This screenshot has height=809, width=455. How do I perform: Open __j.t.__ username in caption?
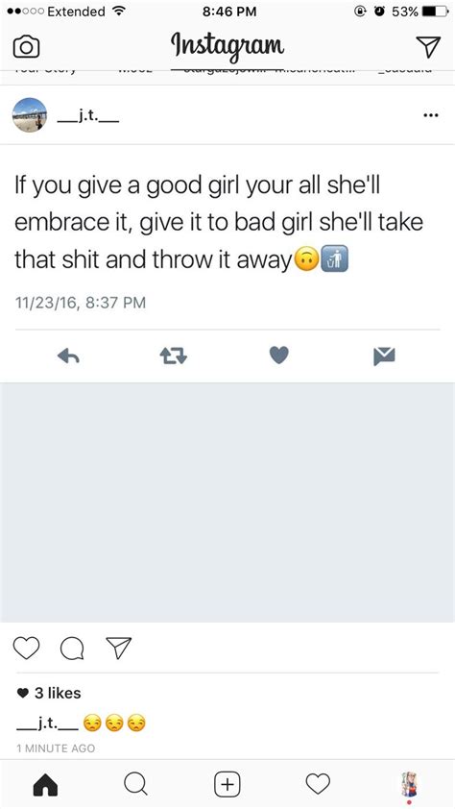pos(48,723)
